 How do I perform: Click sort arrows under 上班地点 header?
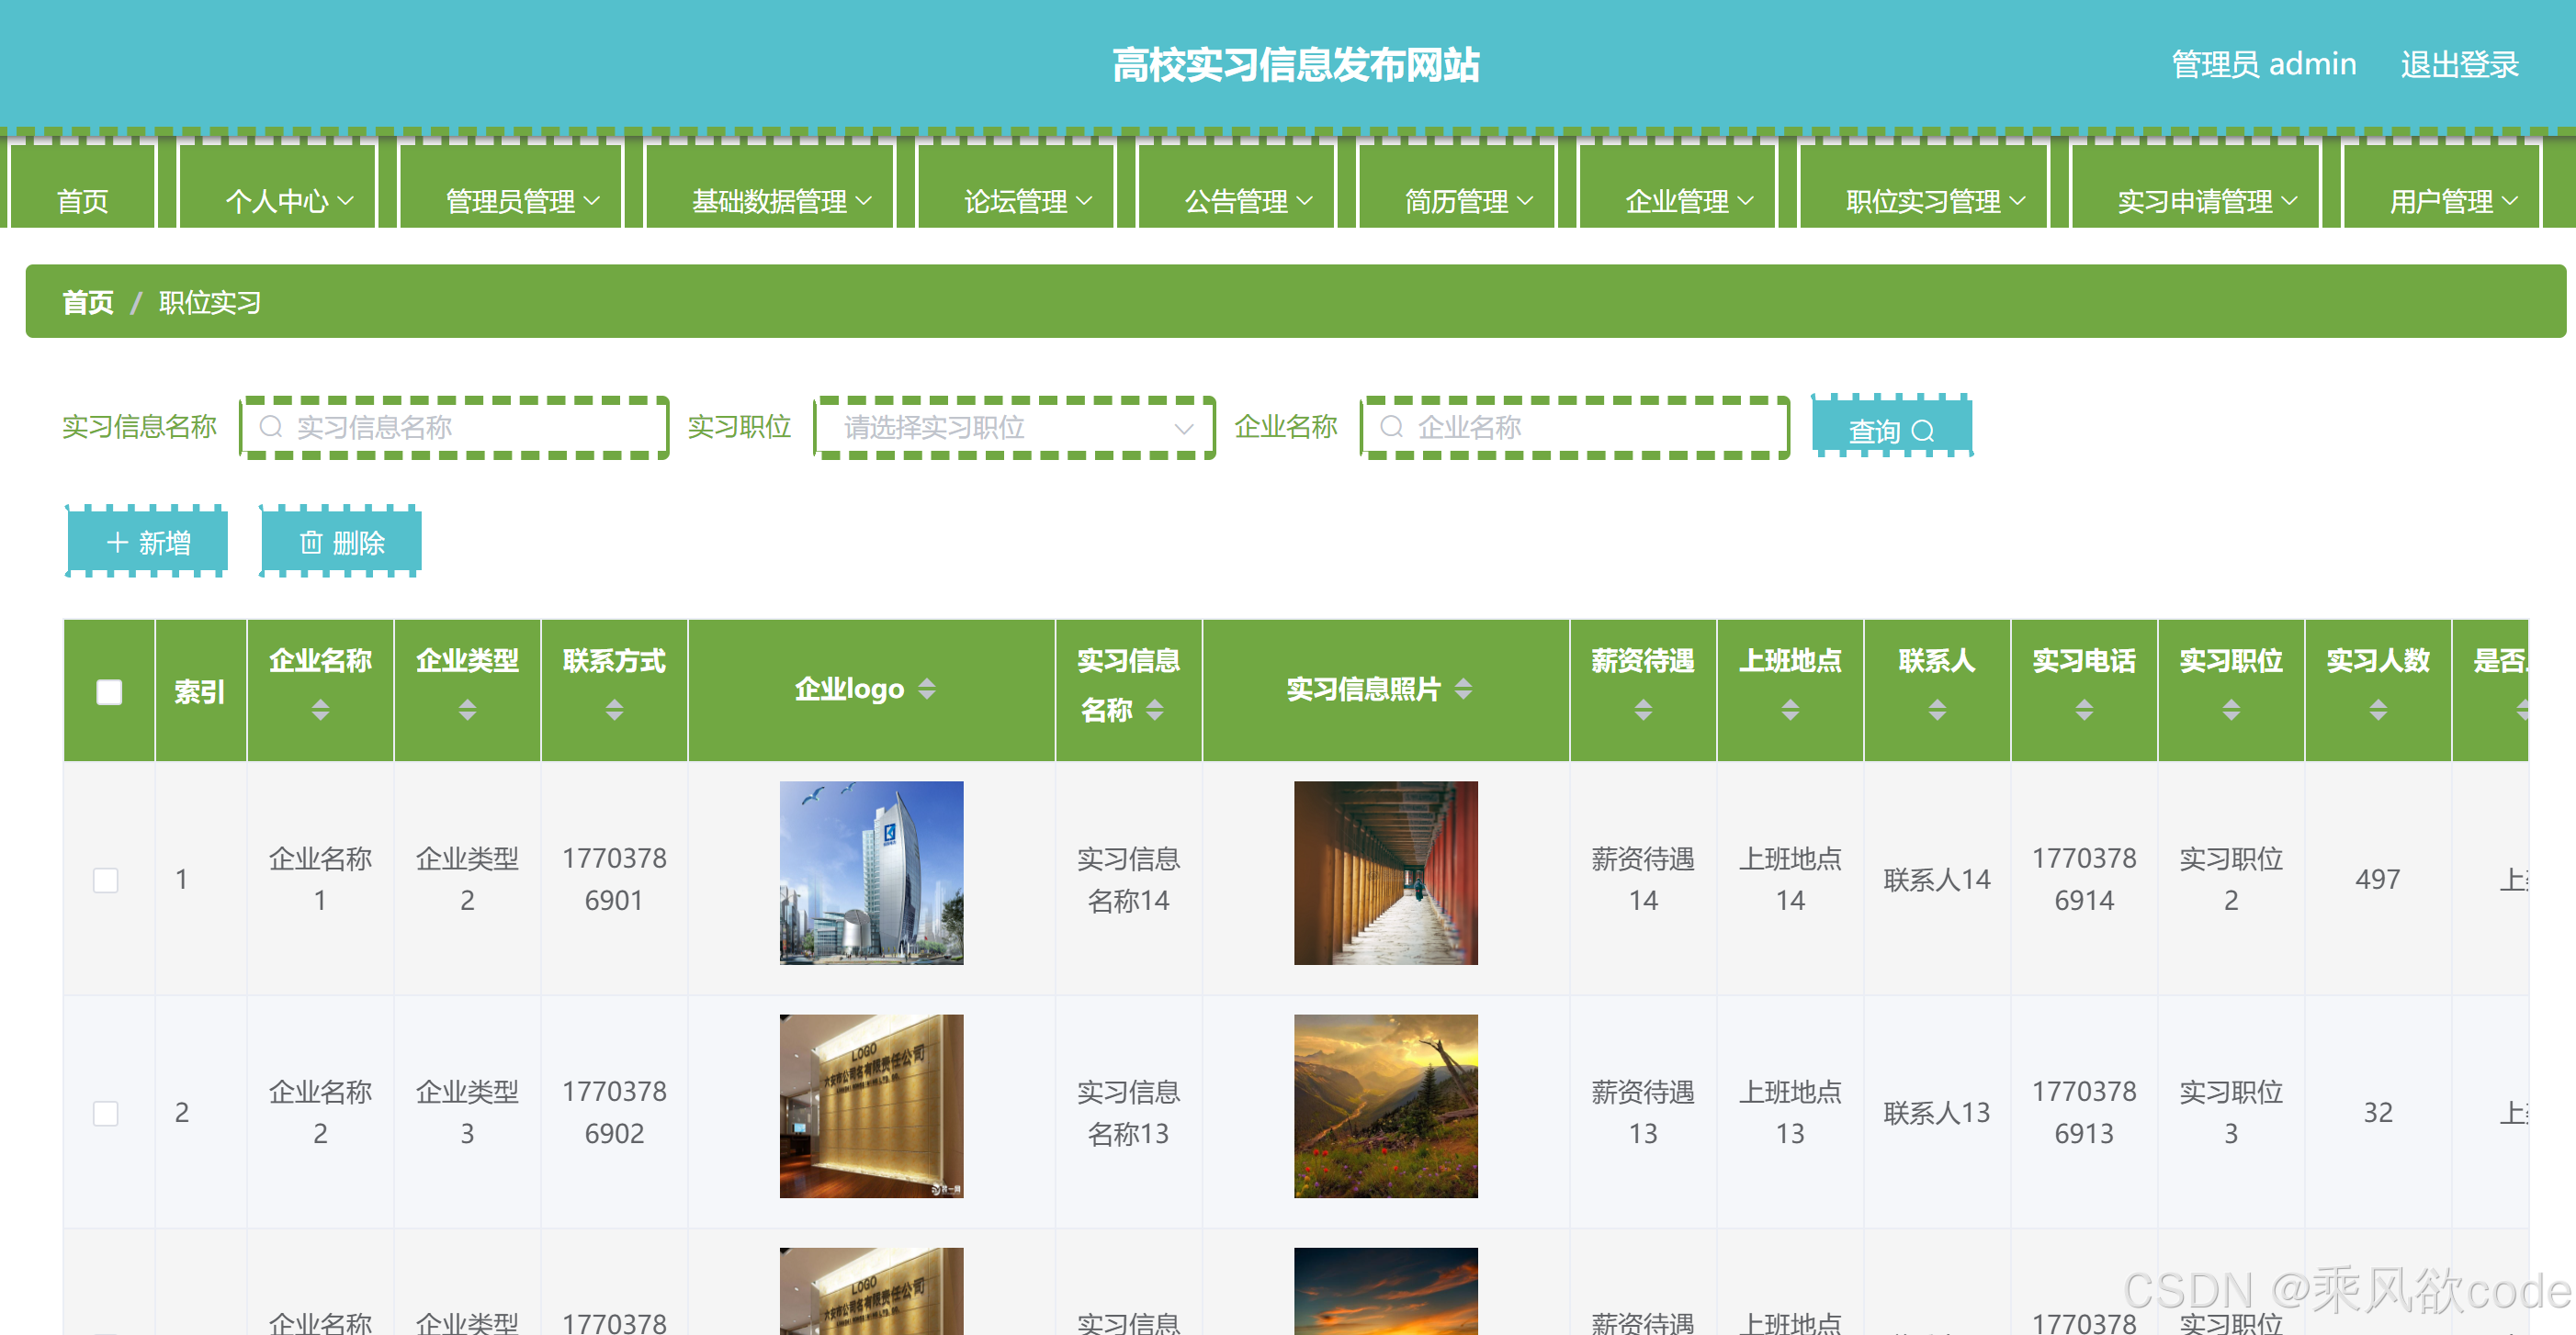pos(1790,711)
